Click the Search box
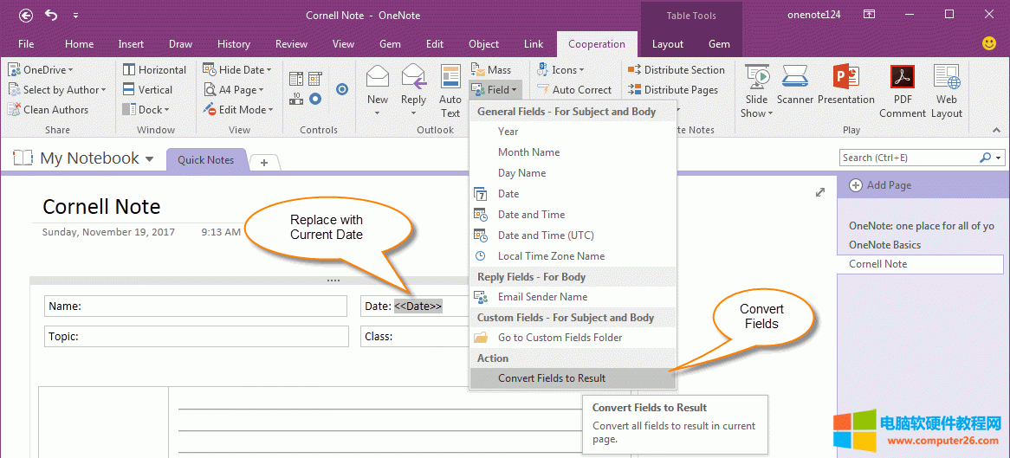Viewport: 1010px width, 458px height. pos(908,158)
